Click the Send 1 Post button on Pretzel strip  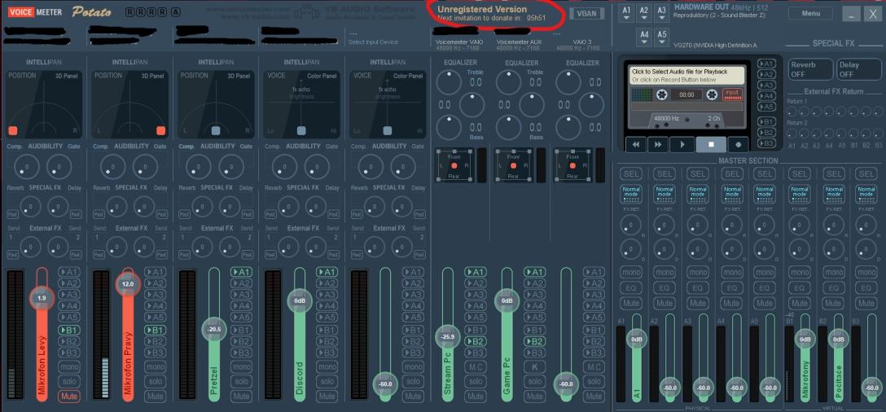pos(184,254)
